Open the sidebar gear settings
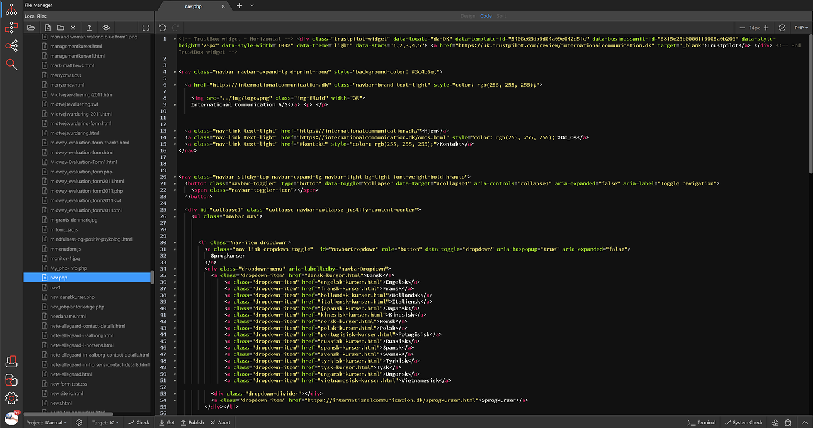Screen dimensions: 813x428 [x=11, y=399]
